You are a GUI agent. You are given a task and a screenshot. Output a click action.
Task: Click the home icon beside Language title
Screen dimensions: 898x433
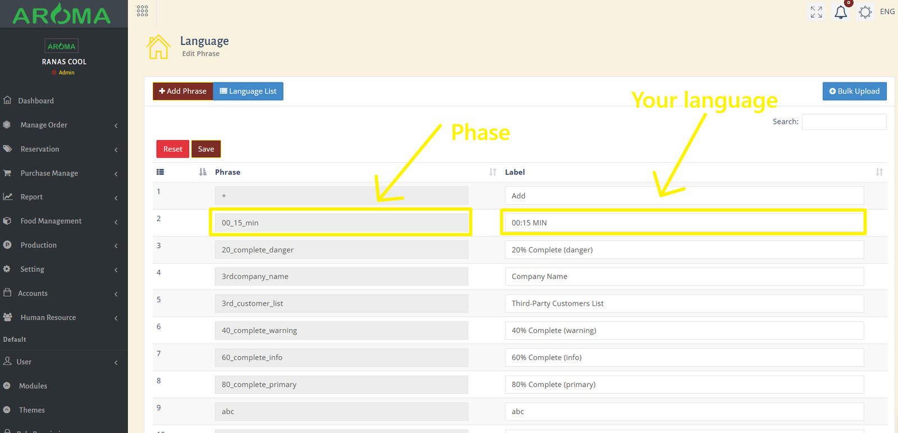(158, 47)
